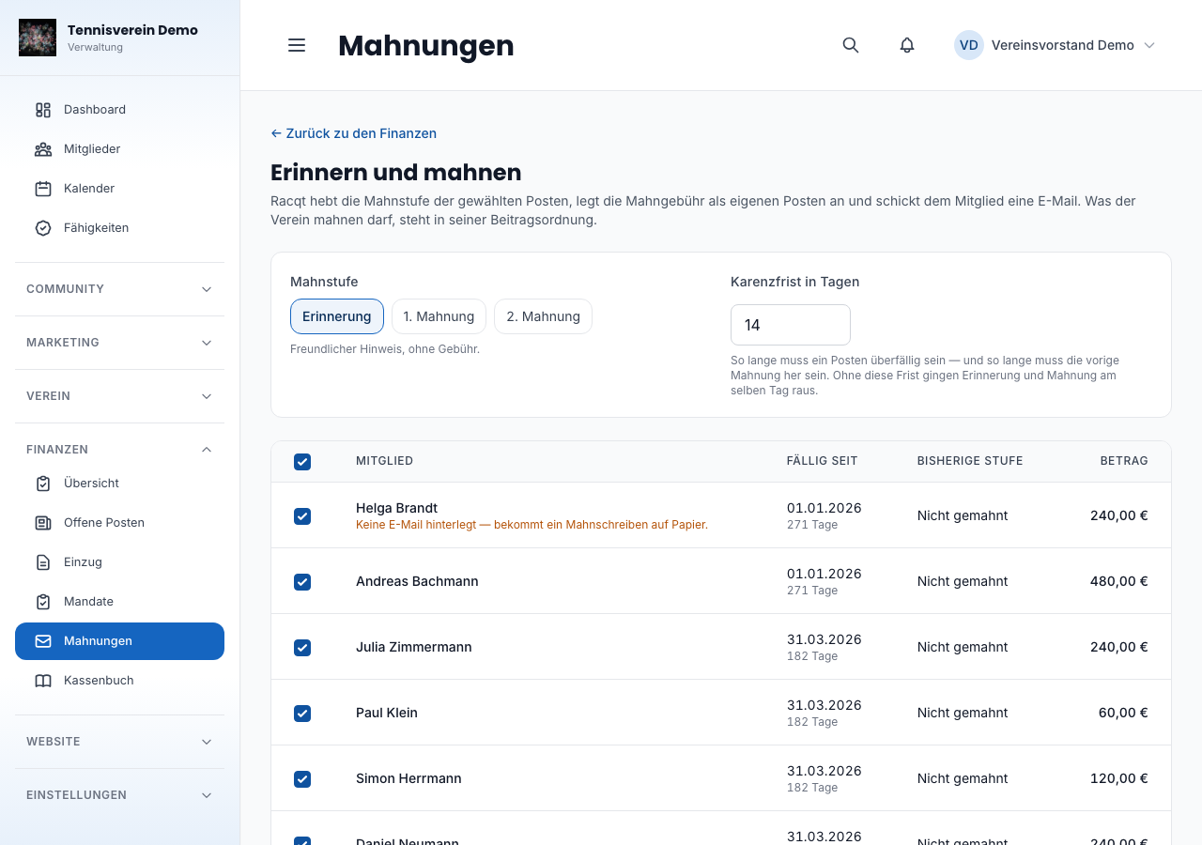Image resolution: width=1202 pixels, height=845 pixels.
Task: Toggle the select-all checkbox in table header
Action: pos(302,462)
